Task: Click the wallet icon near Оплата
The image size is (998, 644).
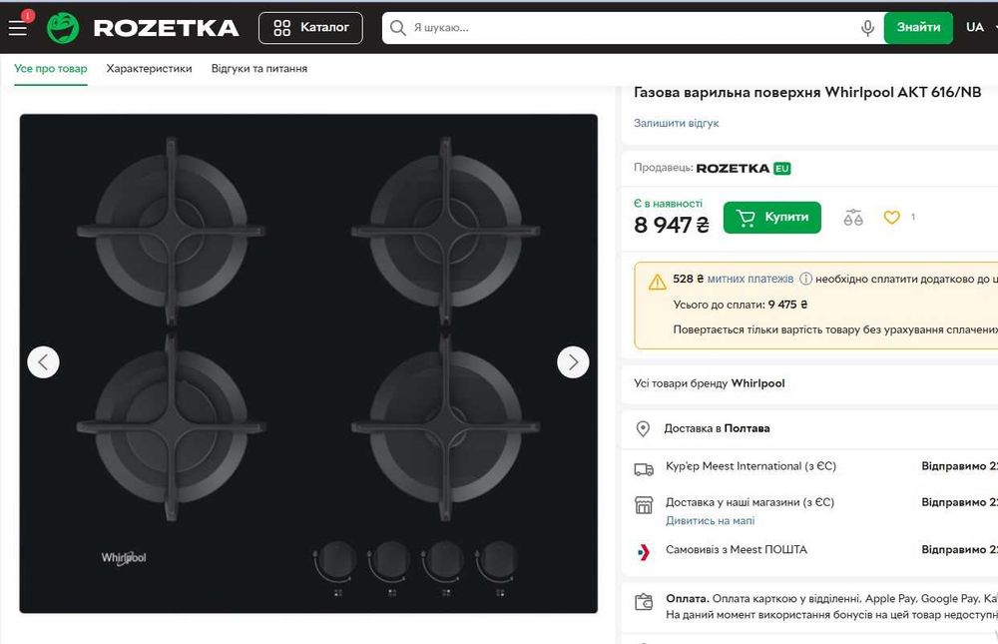Action: point(644,602)
